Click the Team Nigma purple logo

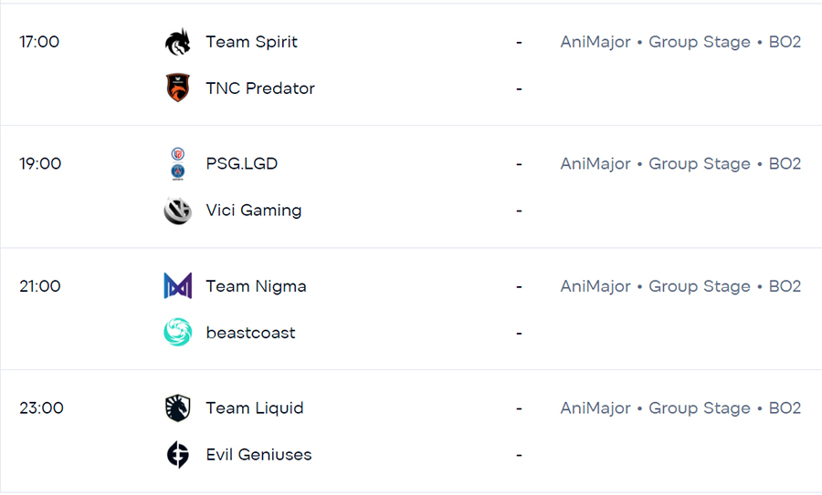click(178, 285)
